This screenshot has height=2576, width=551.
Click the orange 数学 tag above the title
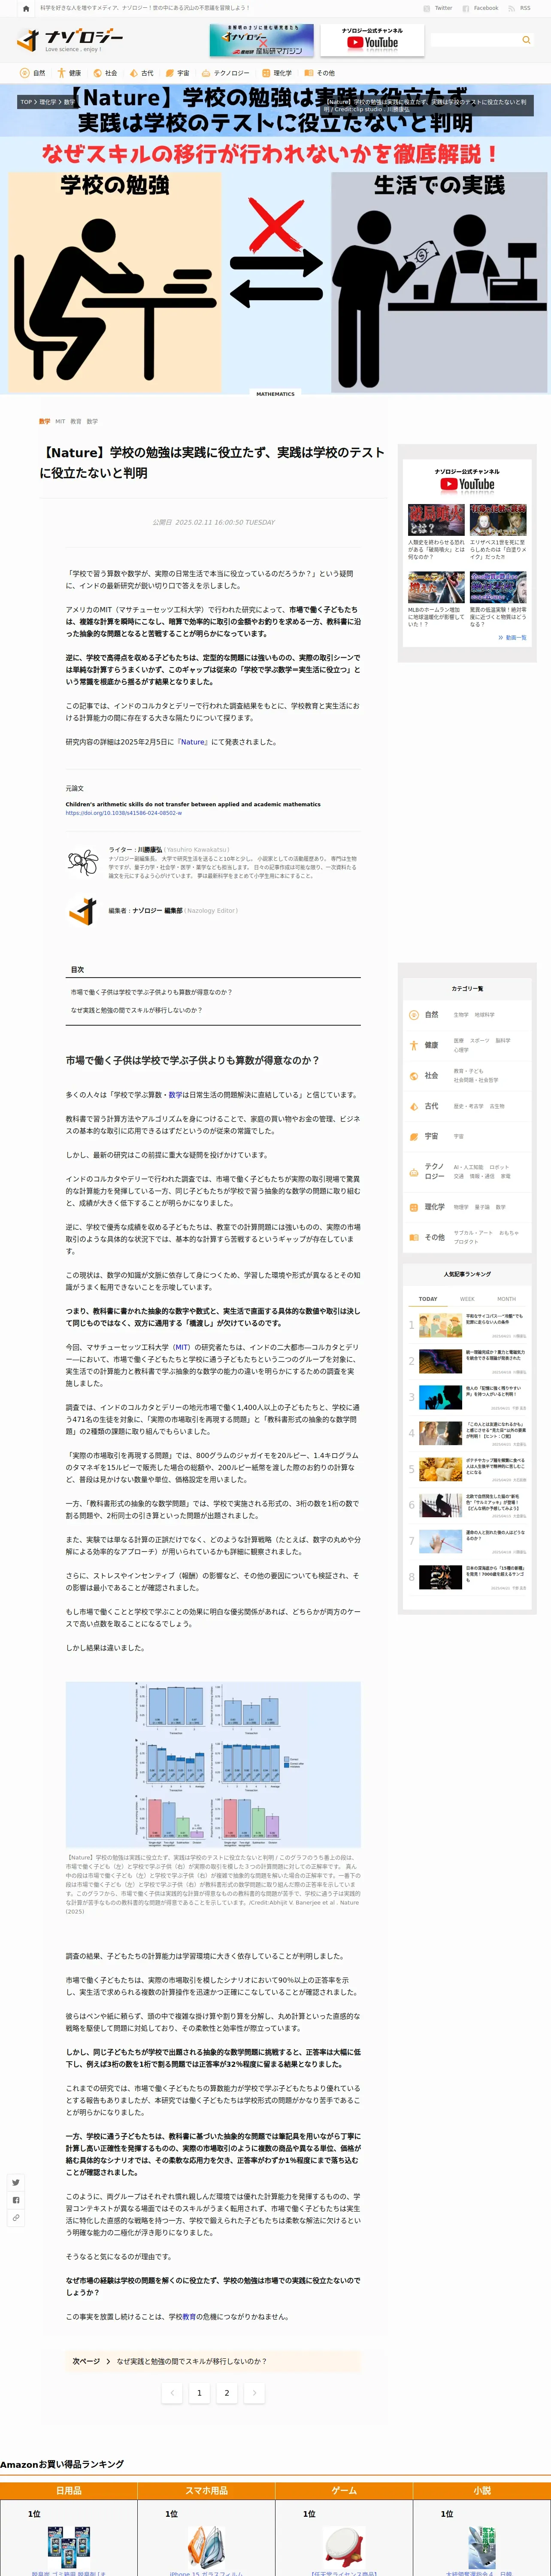pyautogui.click(x=44, y=421)
